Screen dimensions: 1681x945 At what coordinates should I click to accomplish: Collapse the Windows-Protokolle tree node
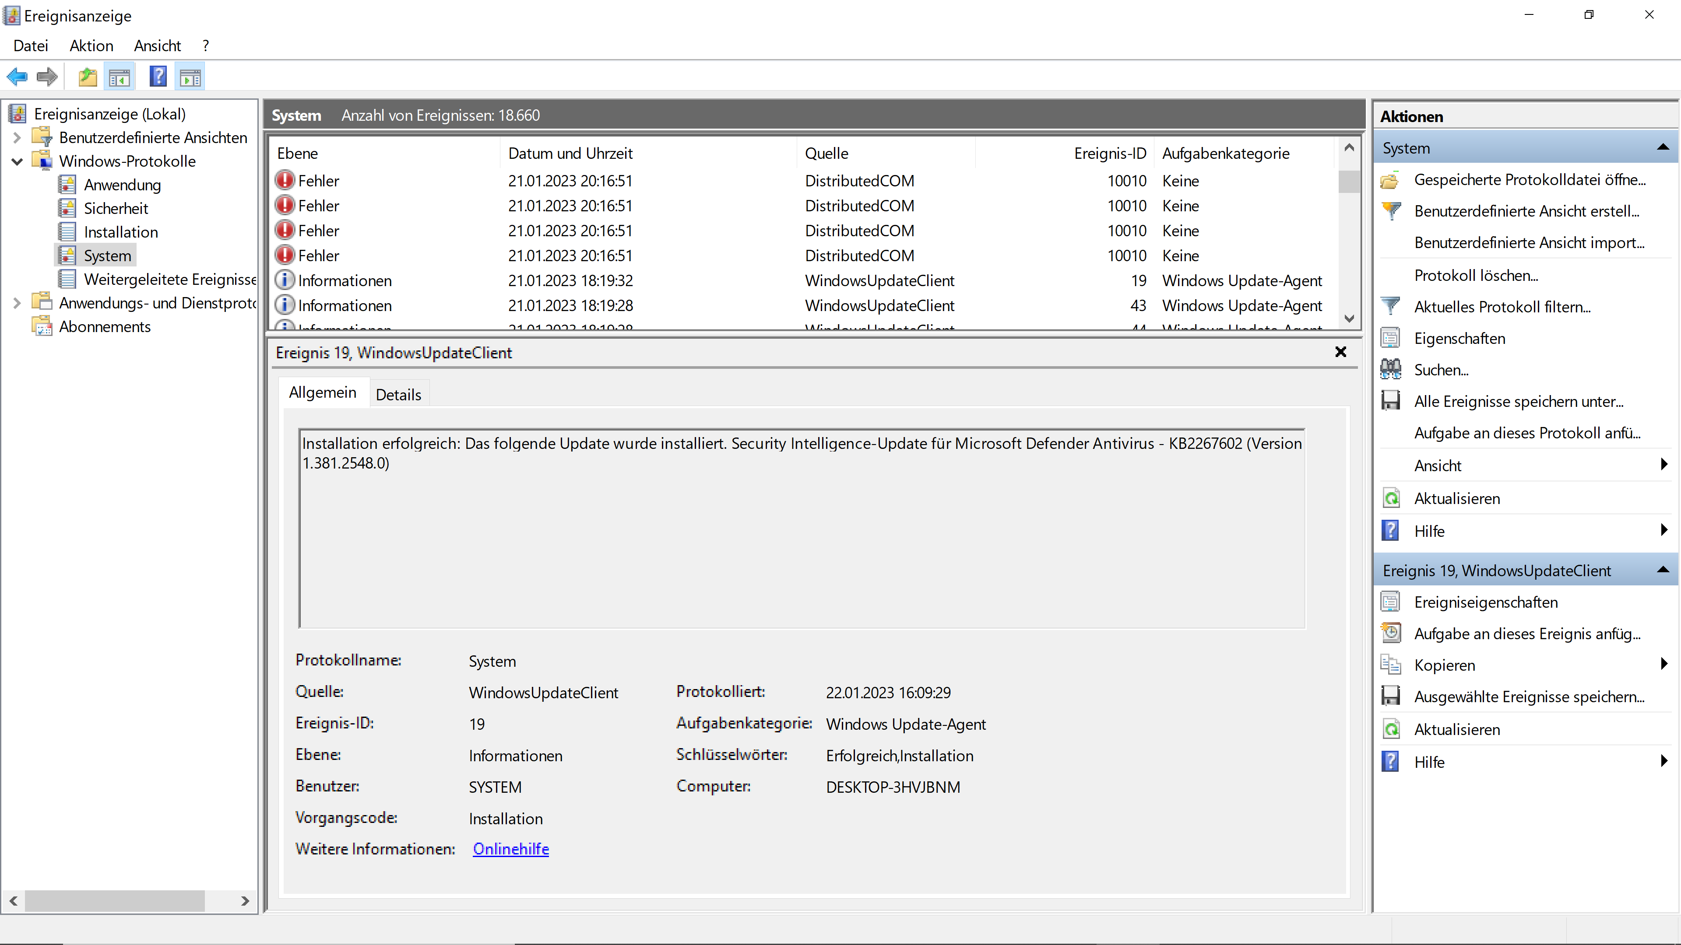point(18,161)
